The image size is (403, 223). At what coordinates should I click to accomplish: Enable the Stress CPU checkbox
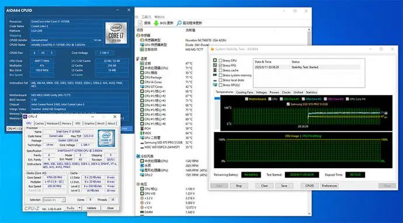[220, 60]
